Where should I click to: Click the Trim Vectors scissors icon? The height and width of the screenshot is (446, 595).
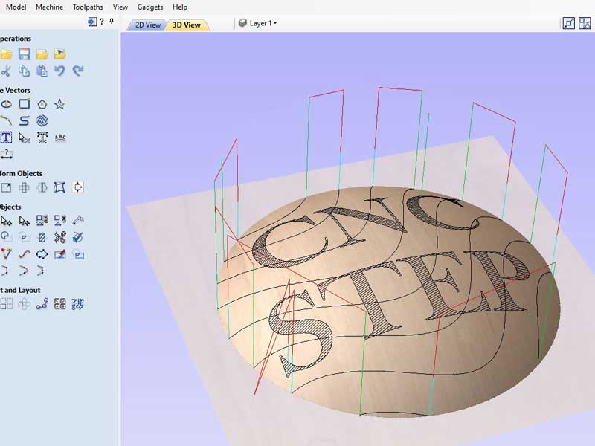[60, 237]
